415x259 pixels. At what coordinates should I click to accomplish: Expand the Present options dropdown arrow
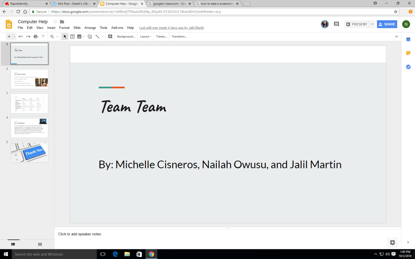(x=372, y=24)
